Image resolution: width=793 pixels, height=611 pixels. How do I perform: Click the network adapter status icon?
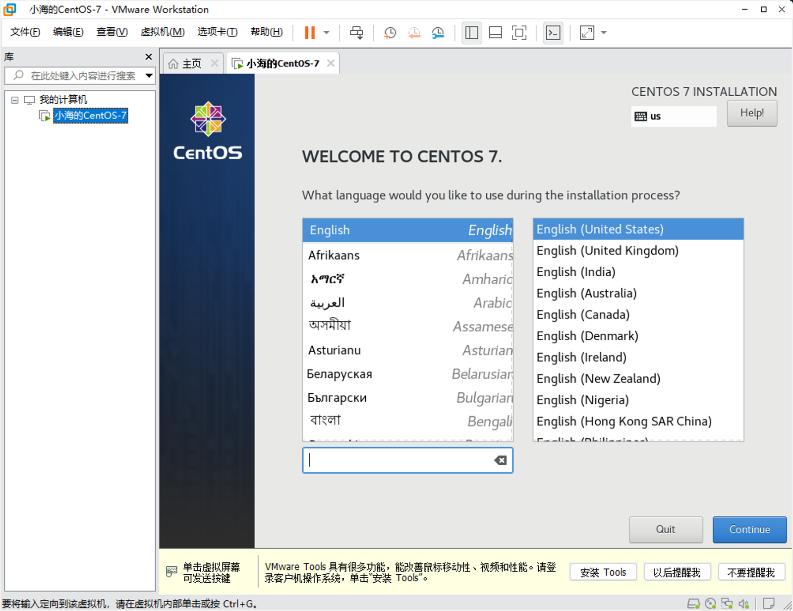tap(727, 604)
